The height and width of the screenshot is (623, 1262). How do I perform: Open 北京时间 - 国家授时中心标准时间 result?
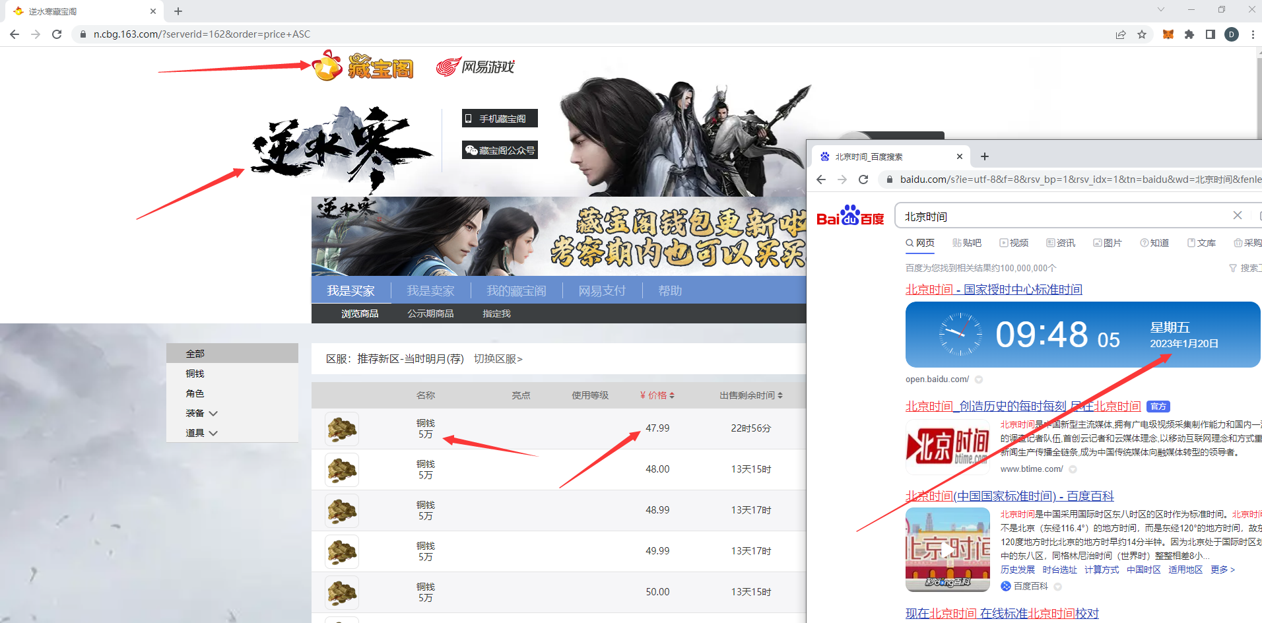[994, 290]
